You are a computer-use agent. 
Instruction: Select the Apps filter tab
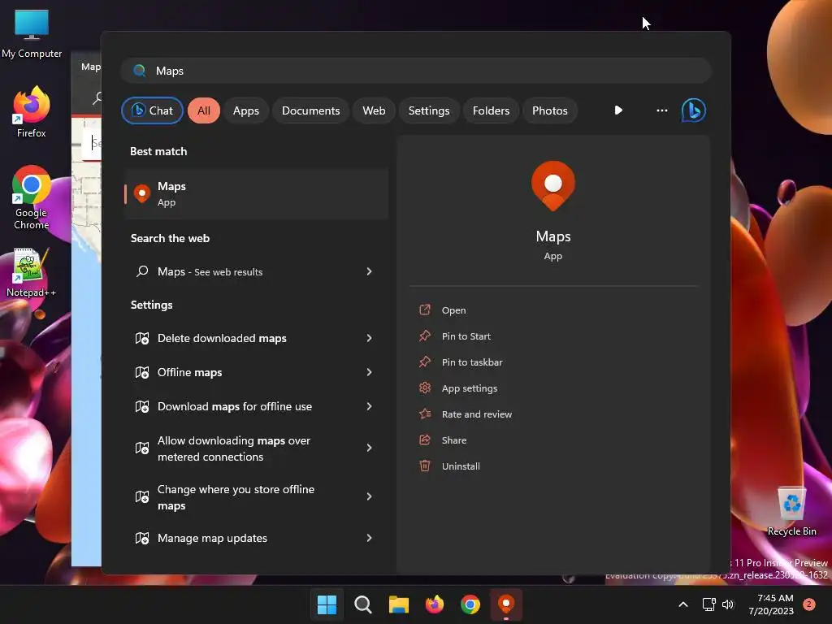click(x=246, y=110)
